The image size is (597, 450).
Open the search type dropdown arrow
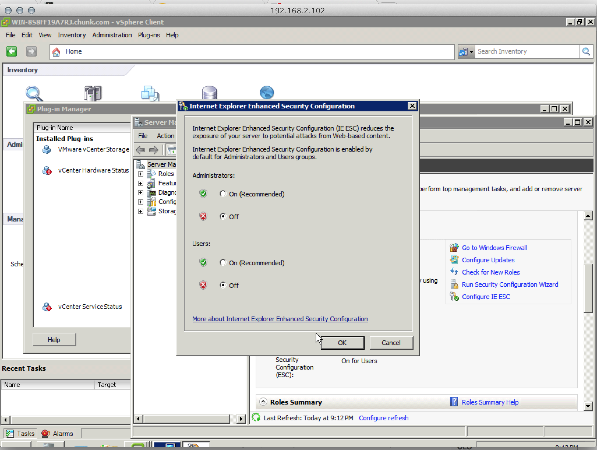pos(471,52)
